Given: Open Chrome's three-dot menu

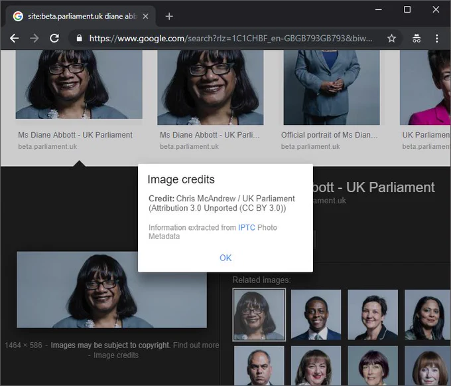Looking at the screenshot, I should (x=436, y=39).
